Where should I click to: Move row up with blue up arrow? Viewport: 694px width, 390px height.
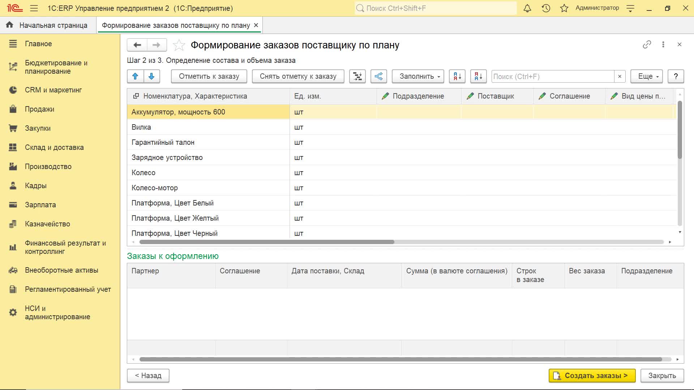135,76
